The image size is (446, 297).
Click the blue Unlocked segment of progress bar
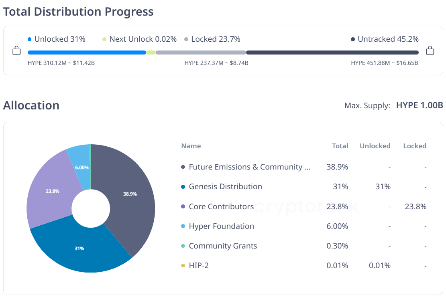(x=86, y=53)
